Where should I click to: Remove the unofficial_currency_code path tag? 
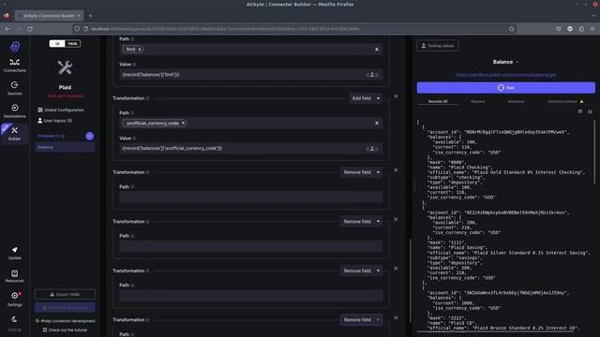[184, 123]
